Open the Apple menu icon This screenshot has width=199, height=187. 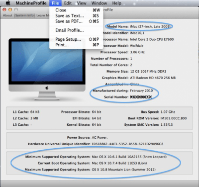[x=8, y=3]
